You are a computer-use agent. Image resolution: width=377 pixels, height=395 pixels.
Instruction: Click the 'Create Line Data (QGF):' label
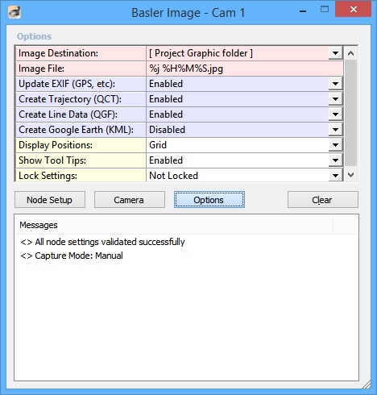click(x=68, y=114)
